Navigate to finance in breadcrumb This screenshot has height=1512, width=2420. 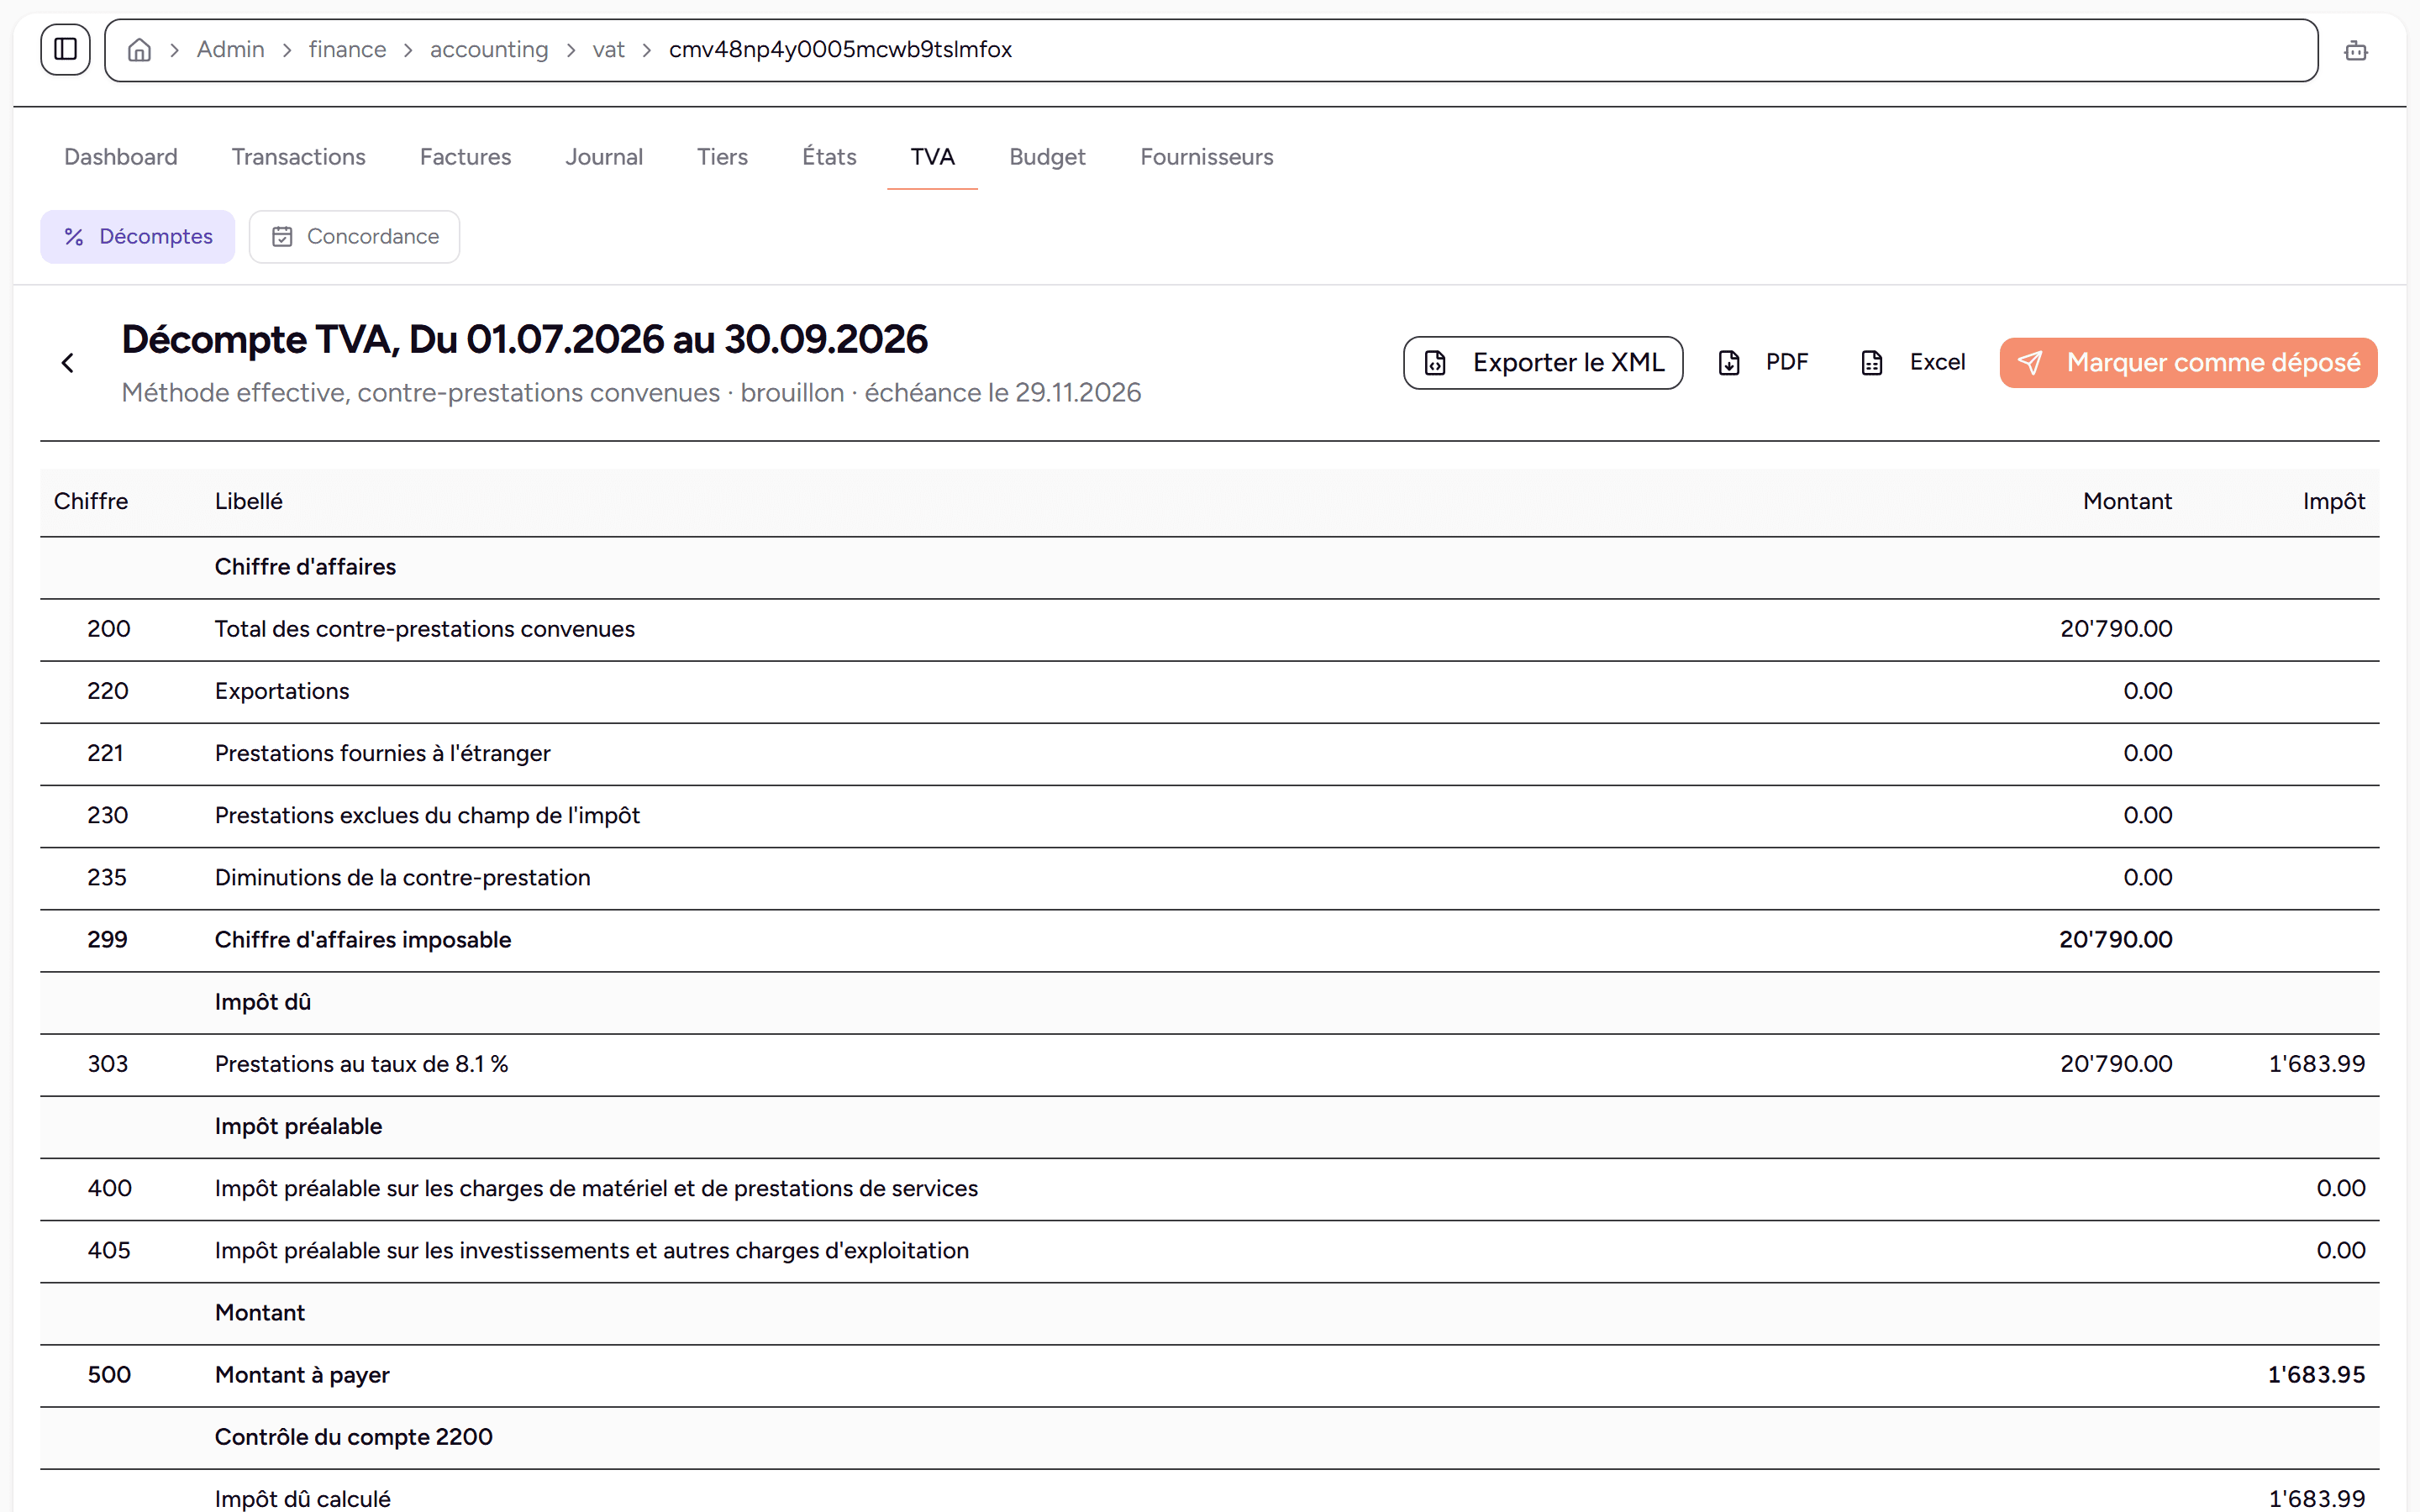pyautogui.click(x=347, y=50)
